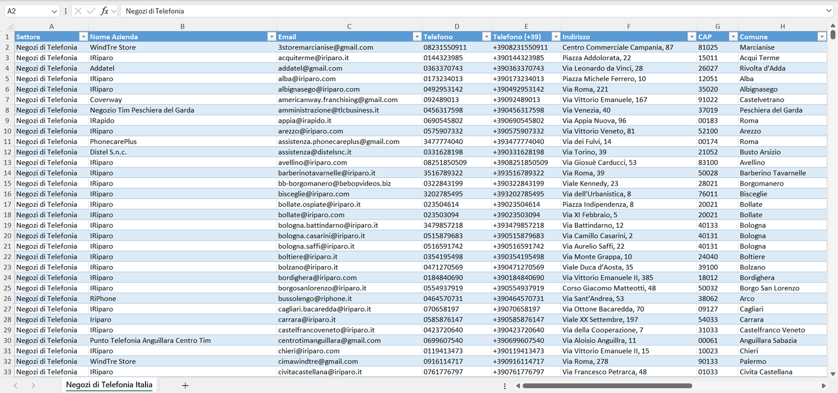Select the PhonecarePlus company name cell

(183, 141)
